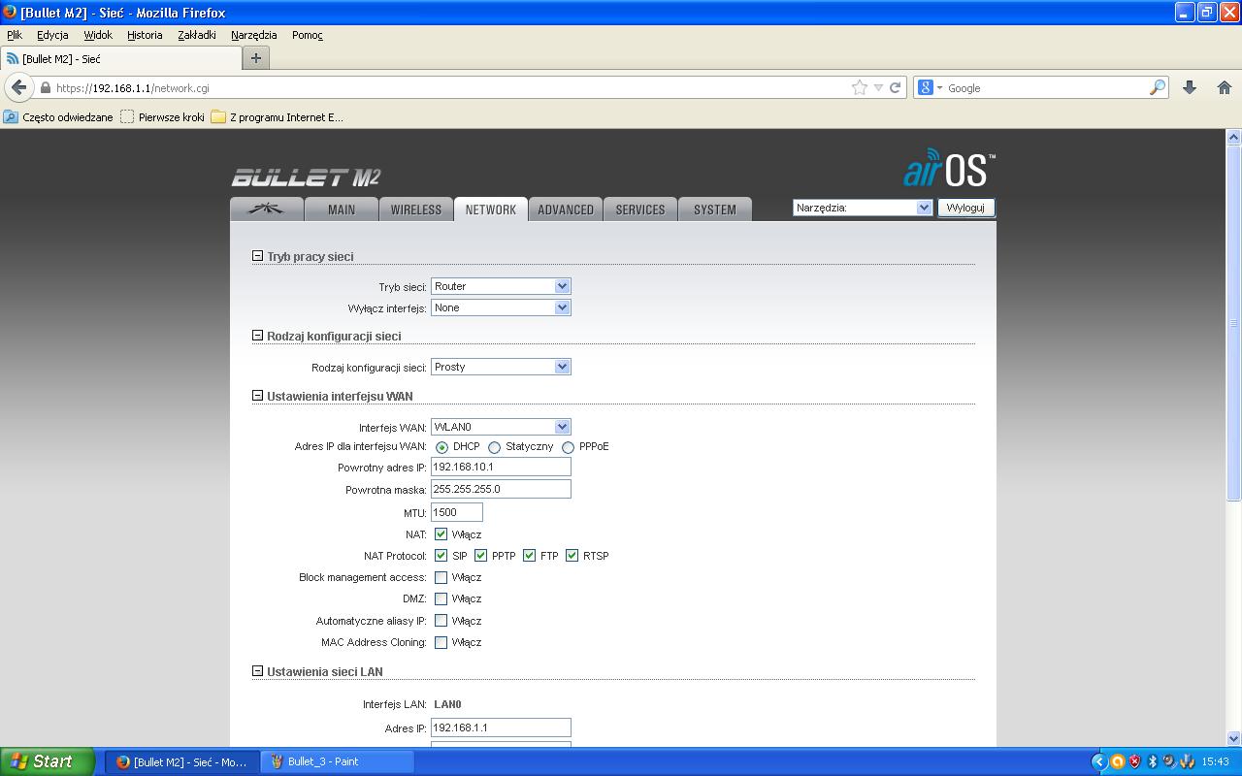Image resolution: width=1242 pixels, height=776 pixels.
Task: Click the Bluetooth tray icon
Action: click(1152, 761)
